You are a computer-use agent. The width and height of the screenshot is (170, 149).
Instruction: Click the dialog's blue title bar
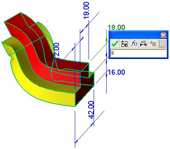click(135, 35)
